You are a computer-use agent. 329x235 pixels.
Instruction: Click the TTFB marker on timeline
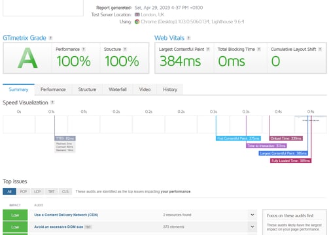coord(65,138)
